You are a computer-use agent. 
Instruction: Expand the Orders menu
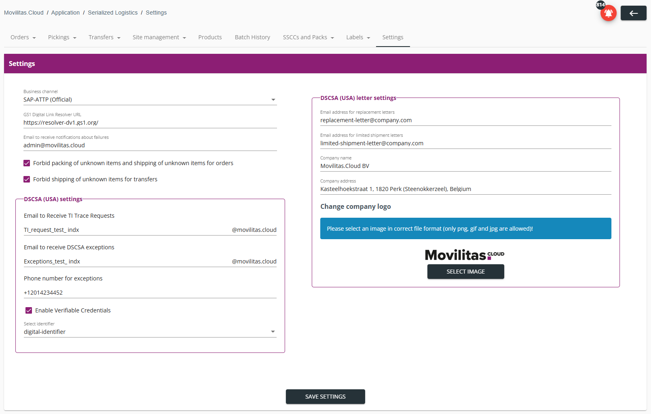click(x=23, y=37)
